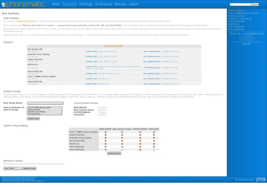Screen dimensions: 267x187
Task: Toggle NEW GROUP checkbox for Fedora Test Box
Action: pos(106,135)
